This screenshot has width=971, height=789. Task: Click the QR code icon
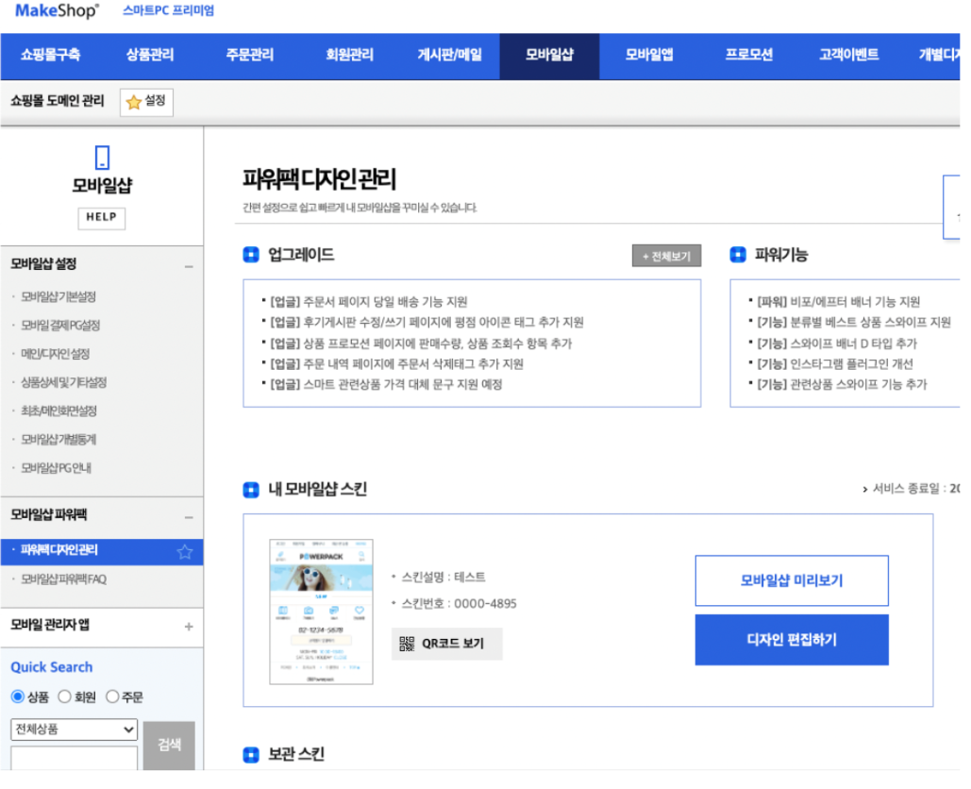click(407, 644)
